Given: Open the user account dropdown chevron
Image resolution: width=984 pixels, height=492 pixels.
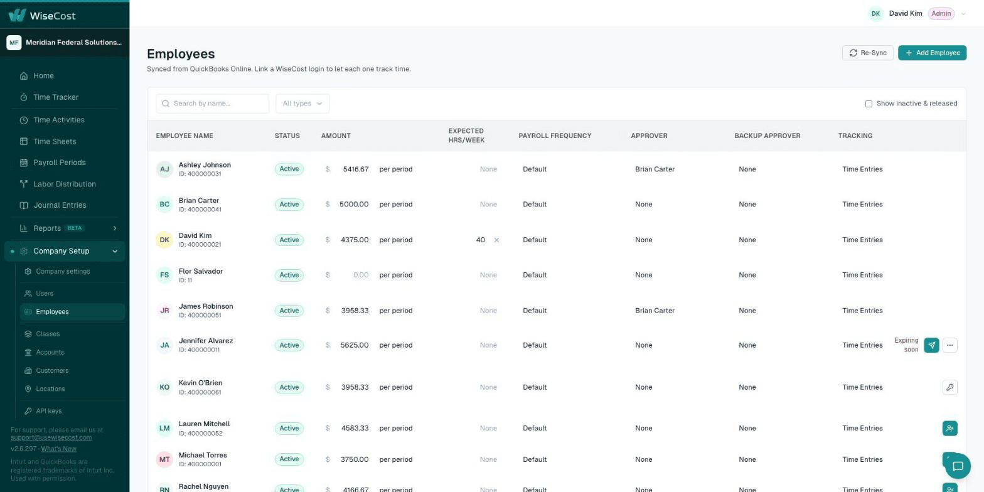Looking at the screenshot, I should coord(963,14).
